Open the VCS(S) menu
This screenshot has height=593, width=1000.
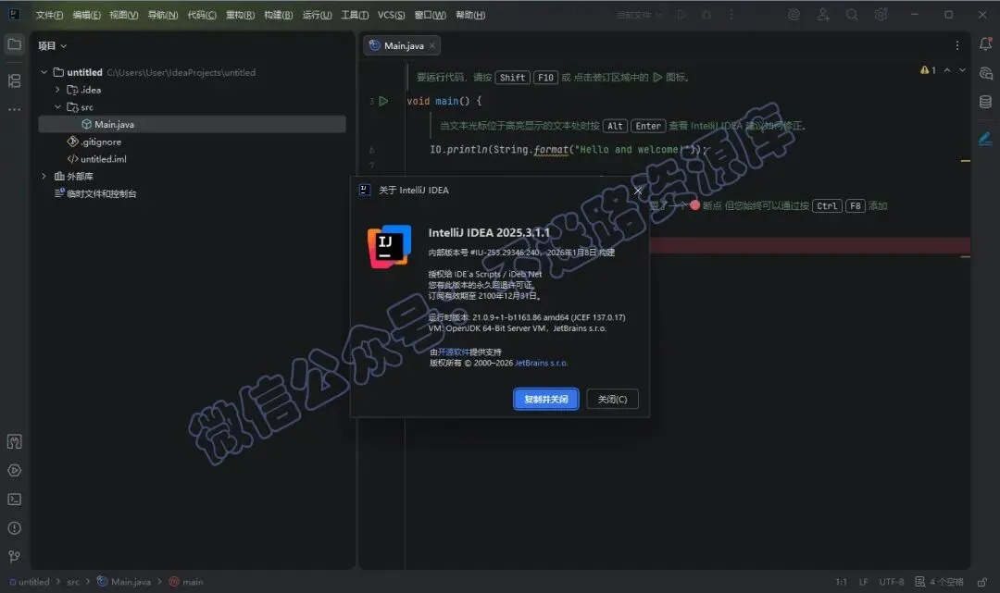coord(391,15)
